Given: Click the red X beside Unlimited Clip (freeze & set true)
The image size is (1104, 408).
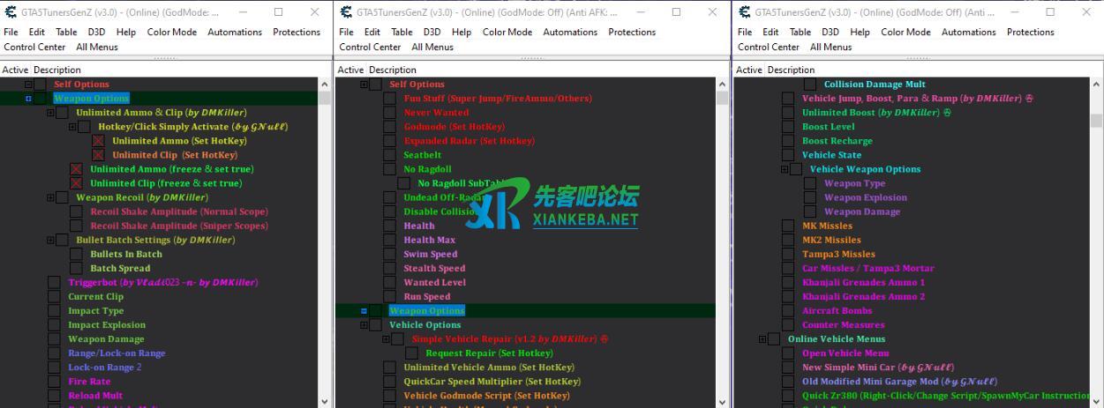Looking at the screenshot, I should pos(76,183).
